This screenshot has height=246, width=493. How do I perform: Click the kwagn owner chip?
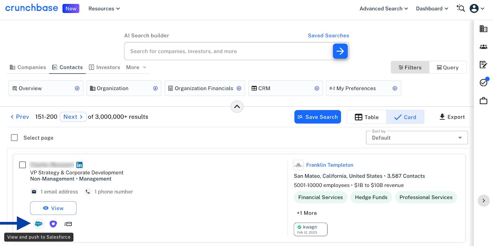(311, 229)
